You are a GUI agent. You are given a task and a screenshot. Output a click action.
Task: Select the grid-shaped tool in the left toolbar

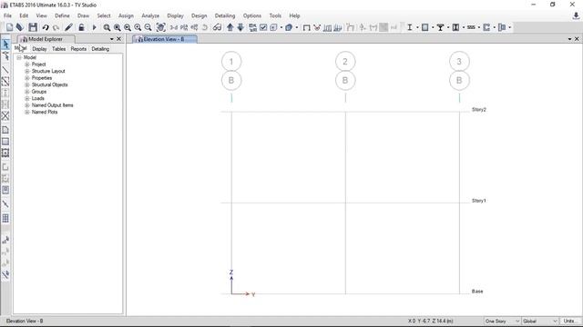pyautogui.click(x=5, y=218)
